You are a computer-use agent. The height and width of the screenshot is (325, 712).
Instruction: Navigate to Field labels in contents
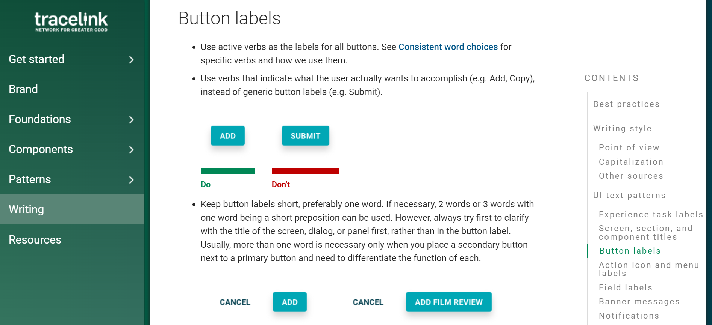click(626, 288)
